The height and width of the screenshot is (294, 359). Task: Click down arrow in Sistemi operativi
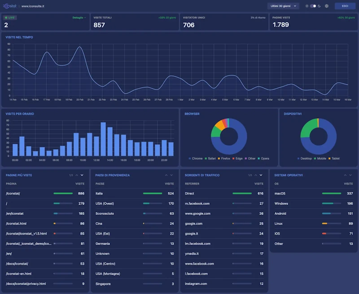[x=350, y=175]
